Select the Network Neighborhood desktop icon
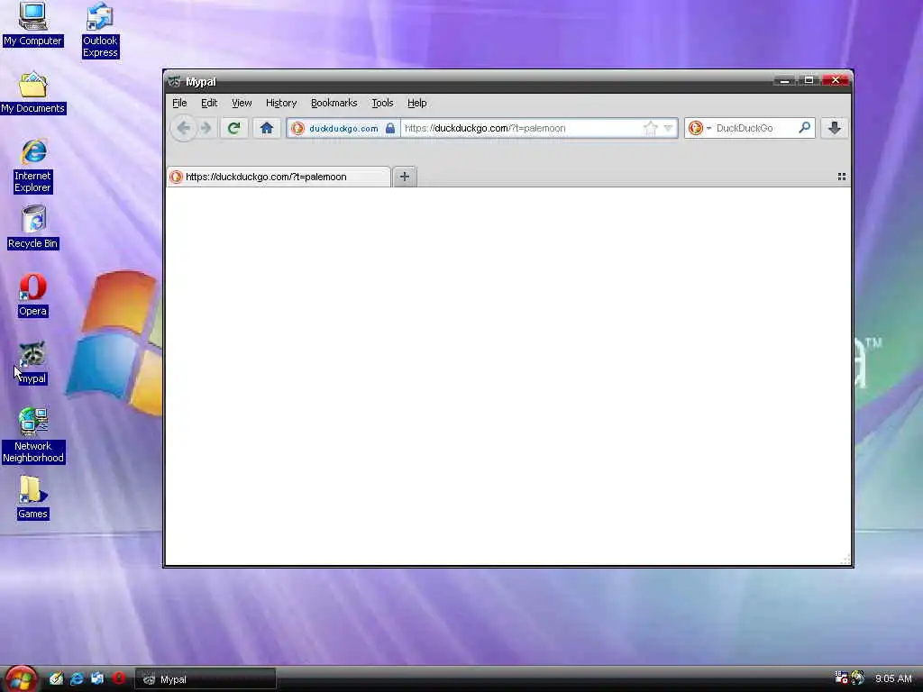Viewport: 923px width, 692px height. (33, 435)
